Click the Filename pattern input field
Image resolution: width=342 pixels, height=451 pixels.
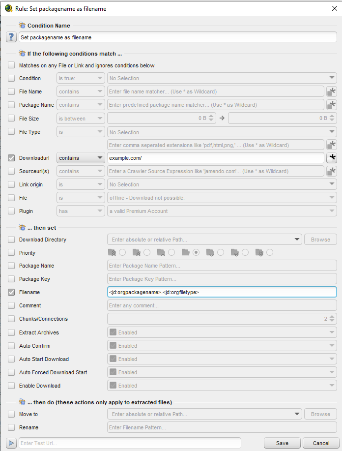222,292
